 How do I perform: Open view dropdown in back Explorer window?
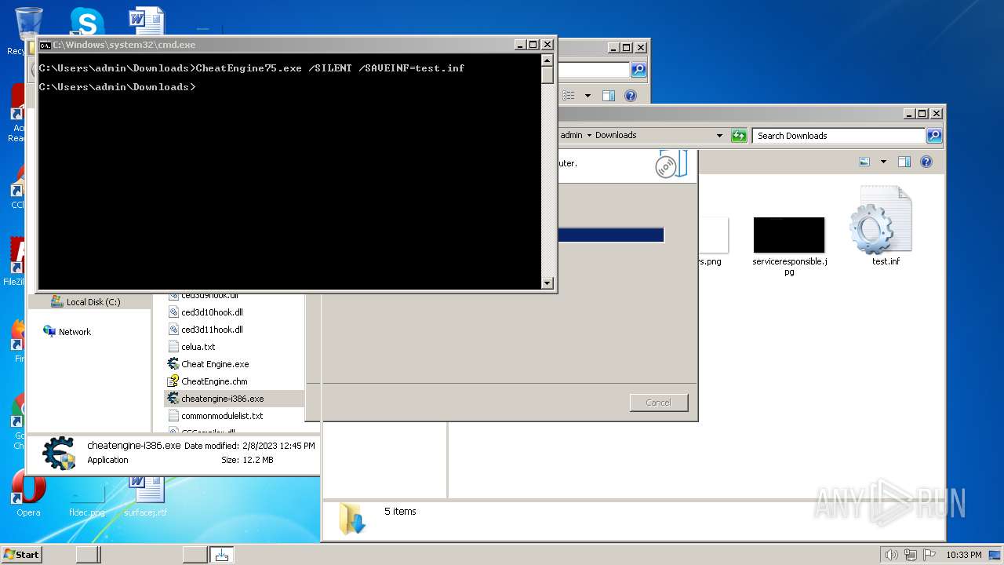587,96
